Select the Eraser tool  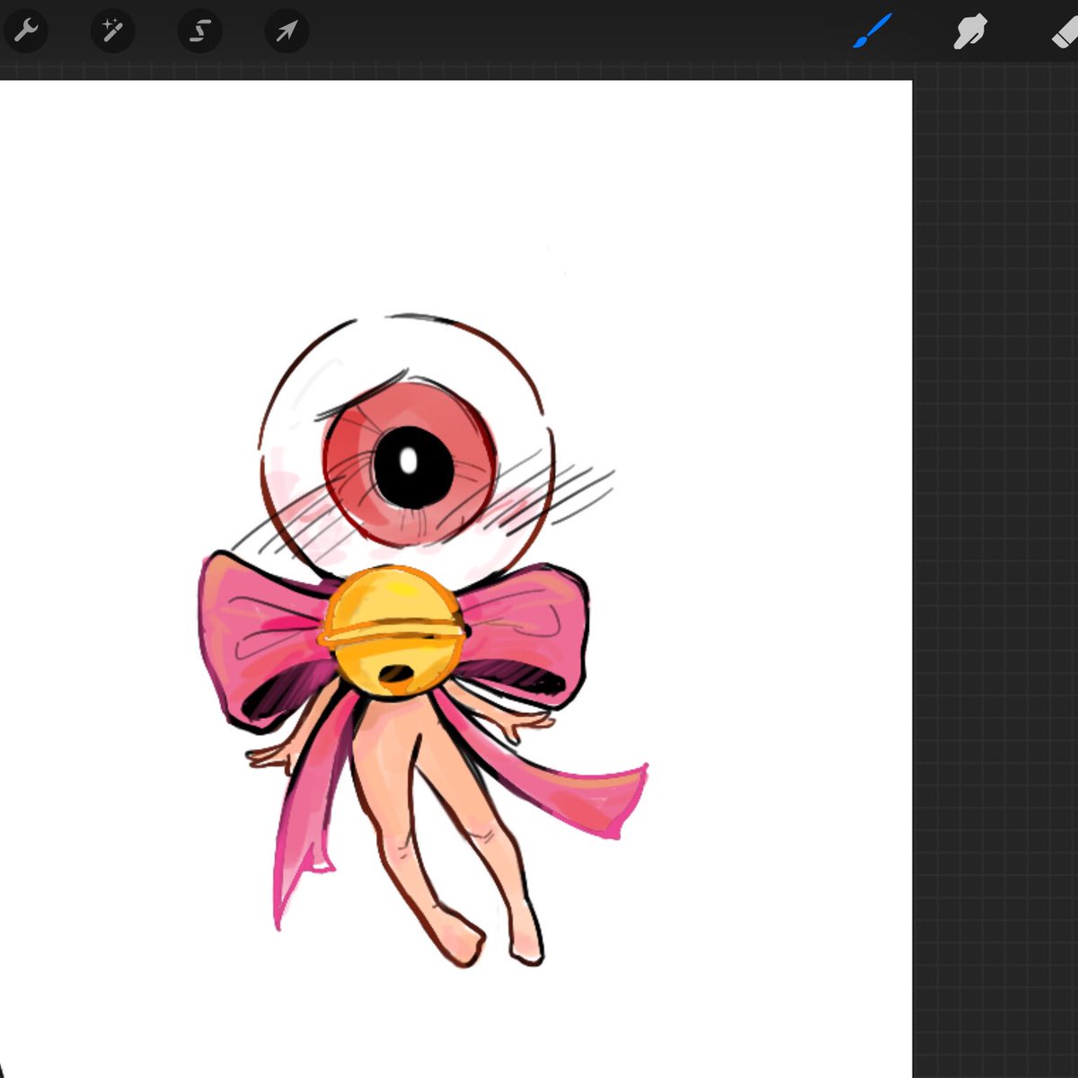coord(1065,32)
